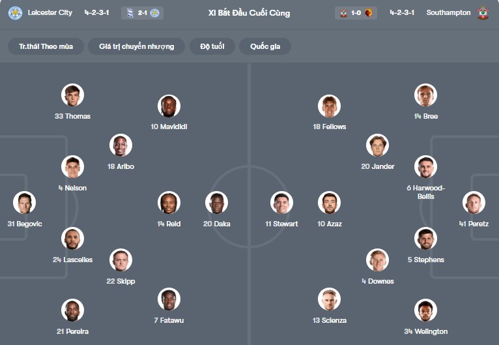Select the Tr.thái Theo mùa filter

point(46,46)
